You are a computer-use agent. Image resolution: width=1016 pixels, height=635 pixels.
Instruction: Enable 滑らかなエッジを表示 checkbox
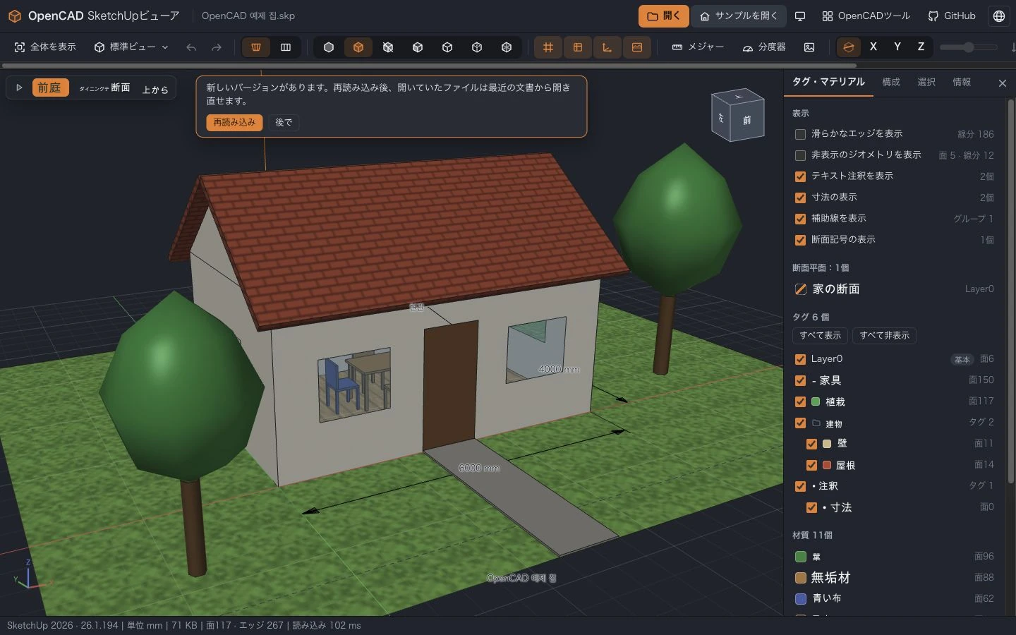pyautogui.click(x=800, y=134)
